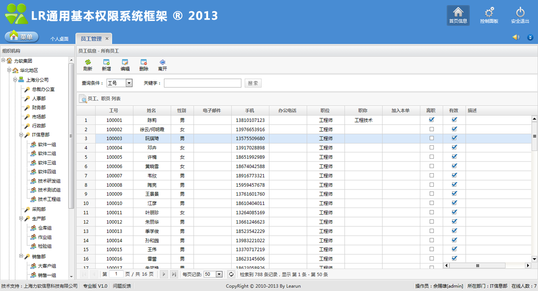This screenshot has width=538, height=291.
Task: Uncheck 有效 checkbox for employee 100003
Action: 454,138
